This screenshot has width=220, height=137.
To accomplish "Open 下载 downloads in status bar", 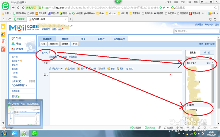I will 180,127.
